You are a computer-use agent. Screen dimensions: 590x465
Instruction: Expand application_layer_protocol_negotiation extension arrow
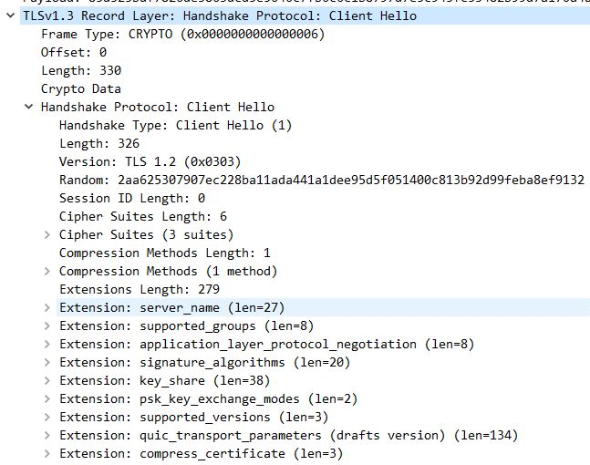click(x=47, y=345)
